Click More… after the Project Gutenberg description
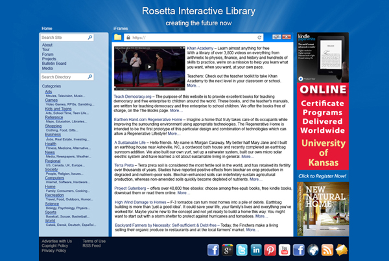 pos(183,193)
